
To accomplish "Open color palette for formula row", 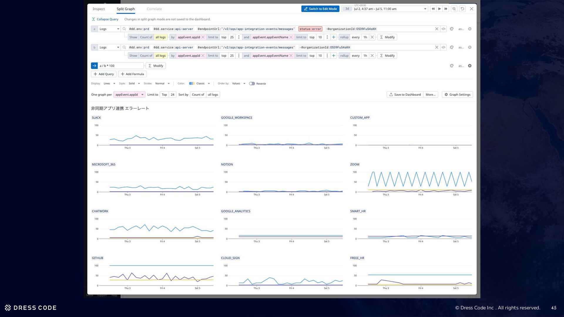I will 452,66.
